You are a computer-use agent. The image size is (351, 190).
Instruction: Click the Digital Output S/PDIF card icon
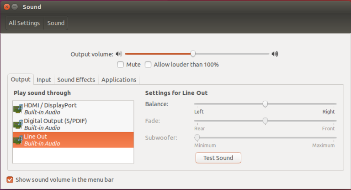tap(18, 124)
